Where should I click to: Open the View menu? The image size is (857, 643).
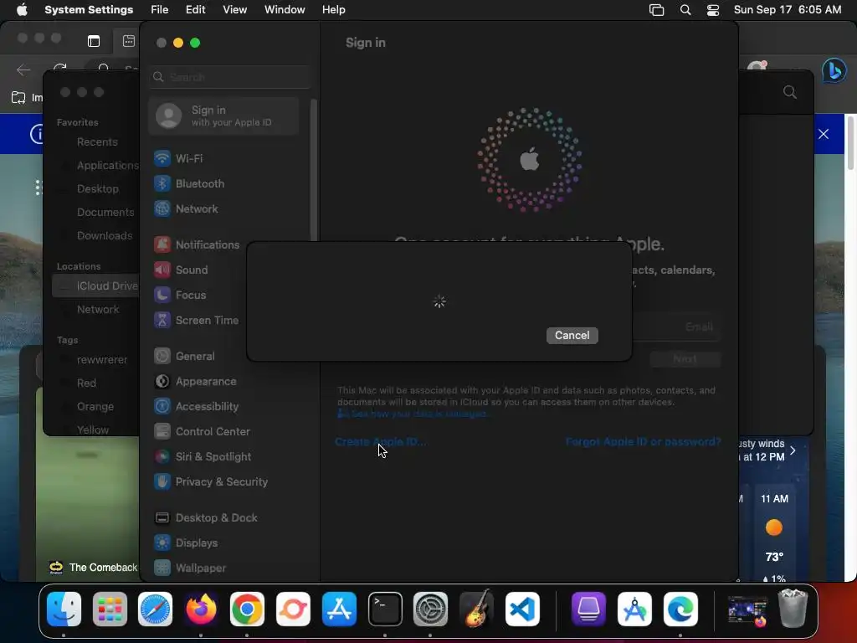tap(234, 10)
